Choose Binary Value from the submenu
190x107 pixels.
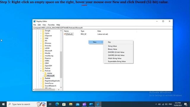[113, 49]
